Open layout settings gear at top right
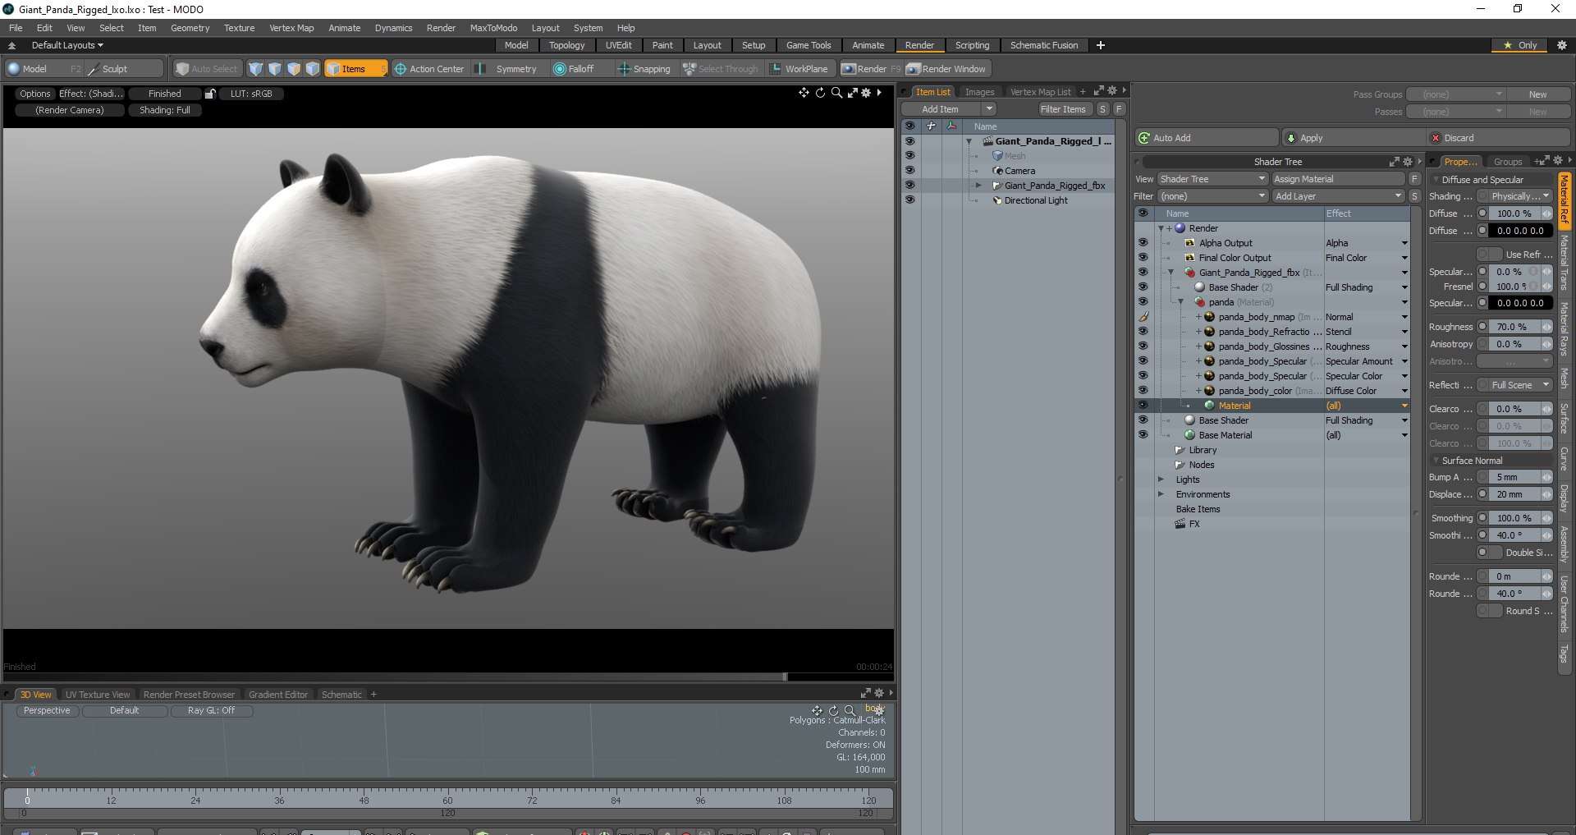 [1561, 45]
